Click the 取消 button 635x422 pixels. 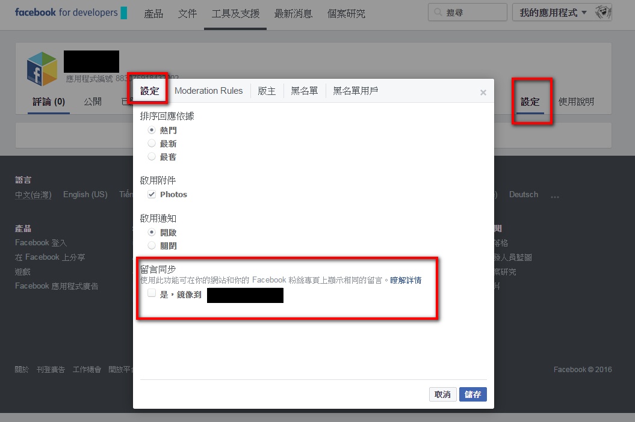point(442,394)
